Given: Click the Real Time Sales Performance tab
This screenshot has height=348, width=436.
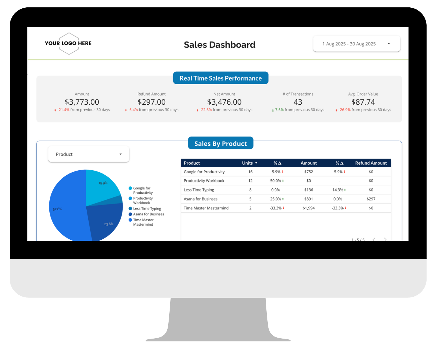Looking at the screenshot, I should tap(221, 78).
